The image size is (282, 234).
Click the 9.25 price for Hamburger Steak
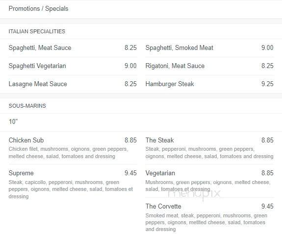pos(267,84)
